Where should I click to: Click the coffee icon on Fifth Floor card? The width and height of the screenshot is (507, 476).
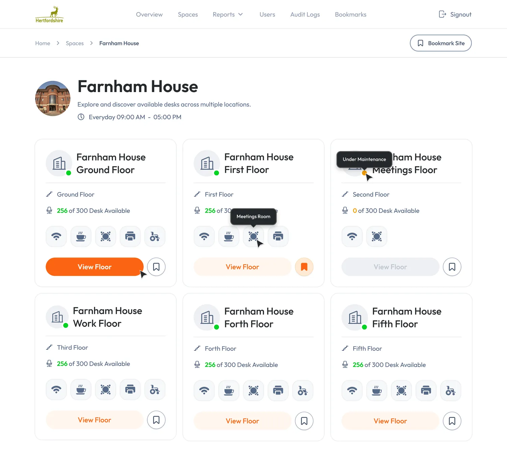(x=377, y=391)
